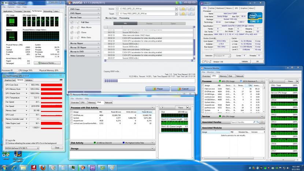
Task: Select Full Disc mode in Blu-ray Copy
Action: (x=85, y=22)
